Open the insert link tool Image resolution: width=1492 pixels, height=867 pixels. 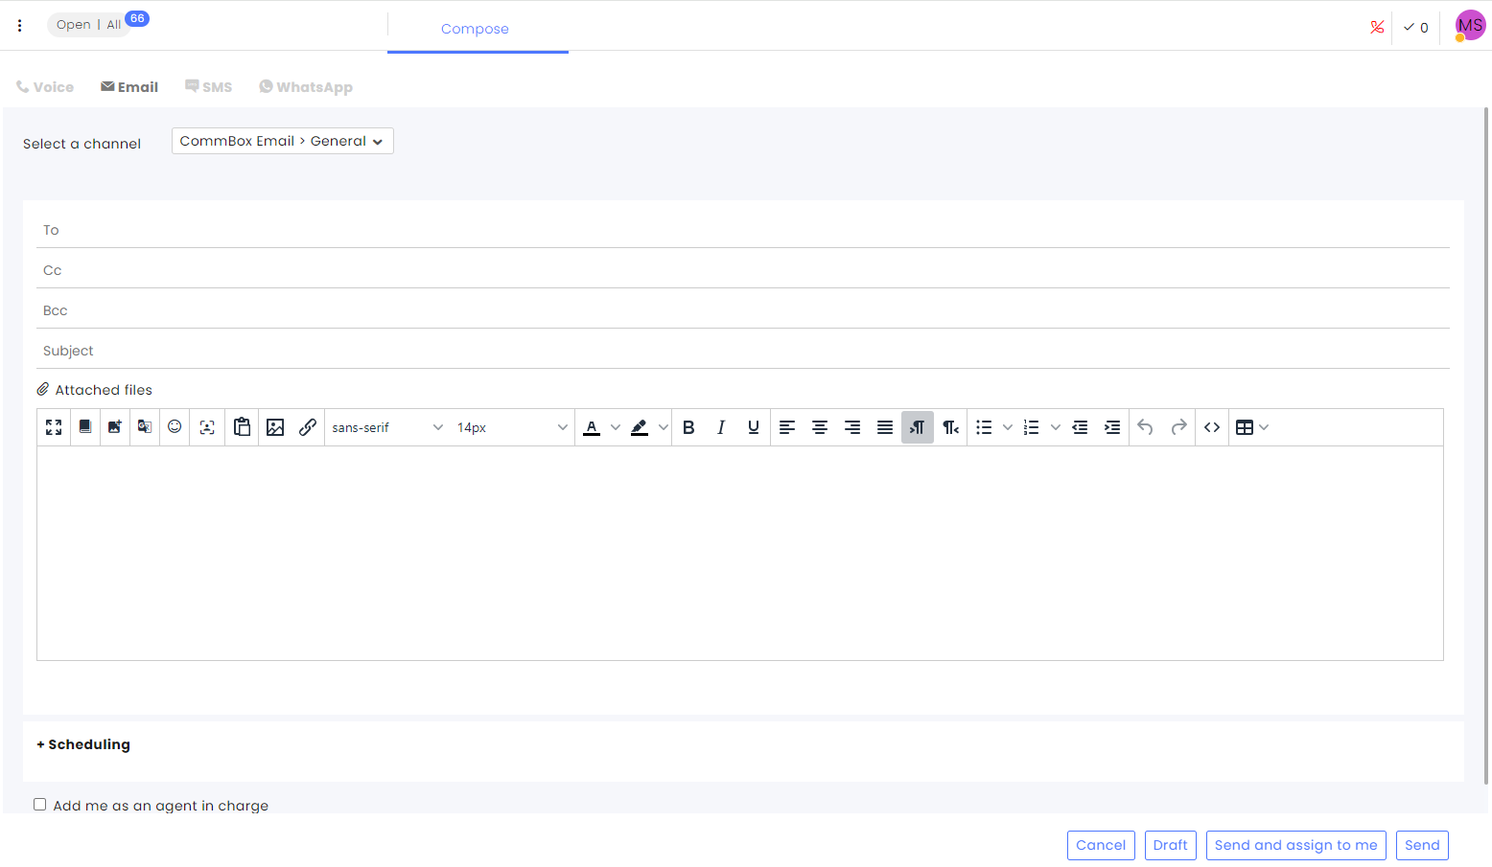coord(308,427)
